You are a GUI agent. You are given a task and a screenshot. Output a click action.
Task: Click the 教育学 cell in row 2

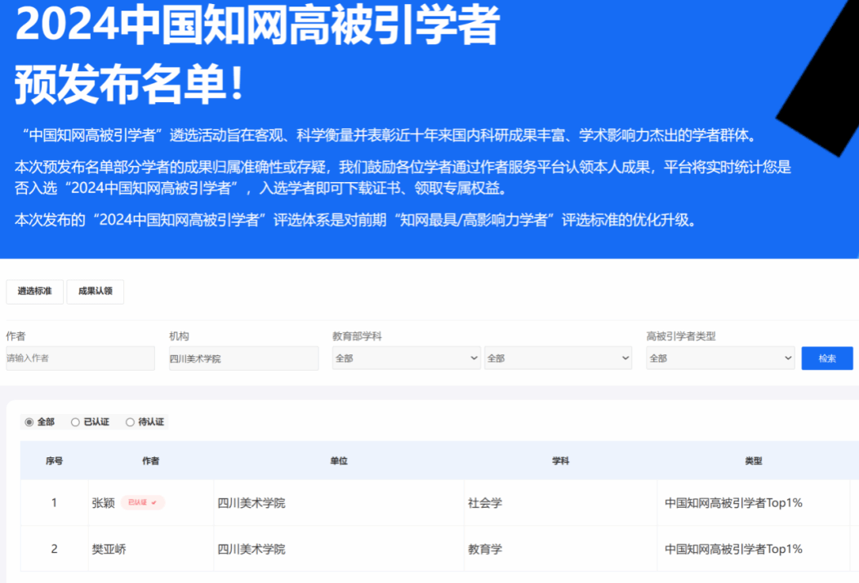[x=485, y=550]
